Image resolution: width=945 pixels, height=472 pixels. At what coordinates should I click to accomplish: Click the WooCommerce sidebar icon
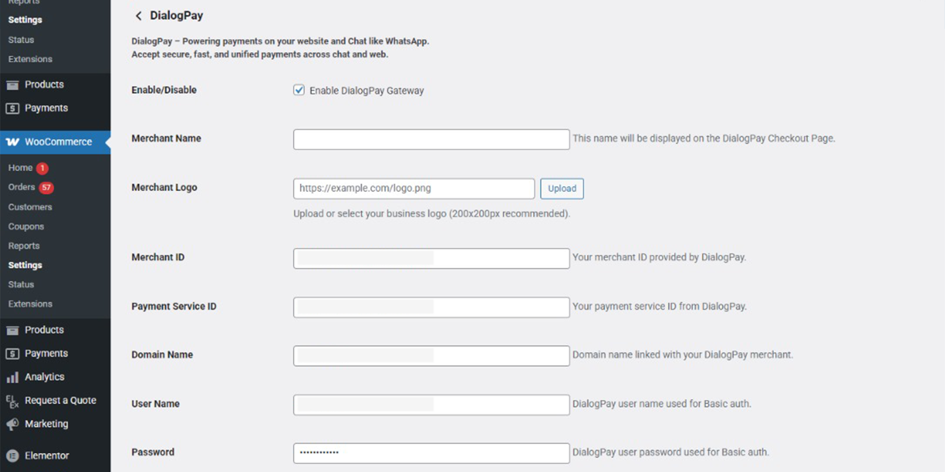[x=13, y=142]
